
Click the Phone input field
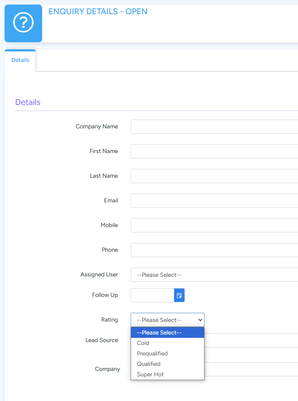214,250
